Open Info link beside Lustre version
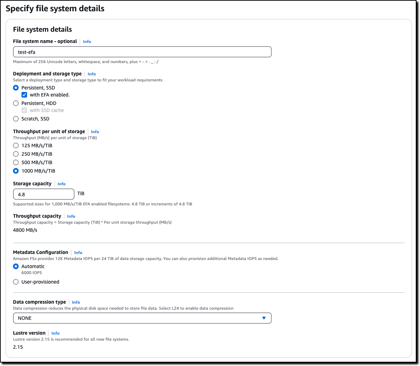 coord(56,333)
